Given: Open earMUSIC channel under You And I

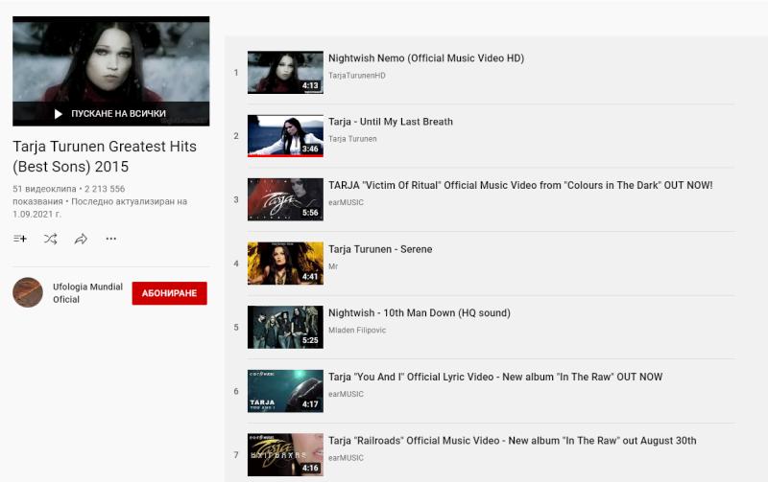Looking at the screenshot, I should (346, 394).
